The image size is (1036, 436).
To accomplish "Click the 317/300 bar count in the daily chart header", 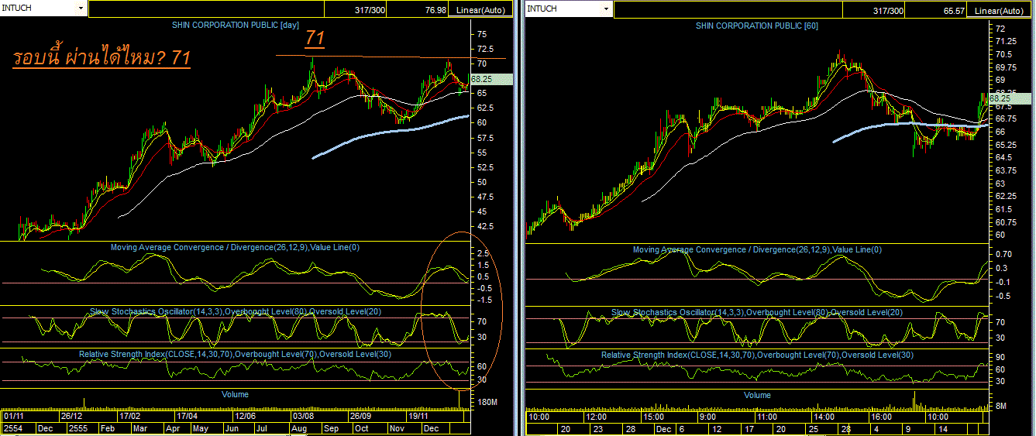I will point(368,10).
